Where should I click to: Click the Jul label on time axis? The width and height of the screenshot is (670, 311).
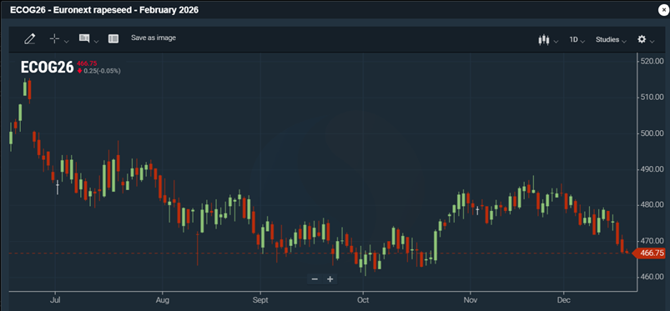(x=55, y=300)
